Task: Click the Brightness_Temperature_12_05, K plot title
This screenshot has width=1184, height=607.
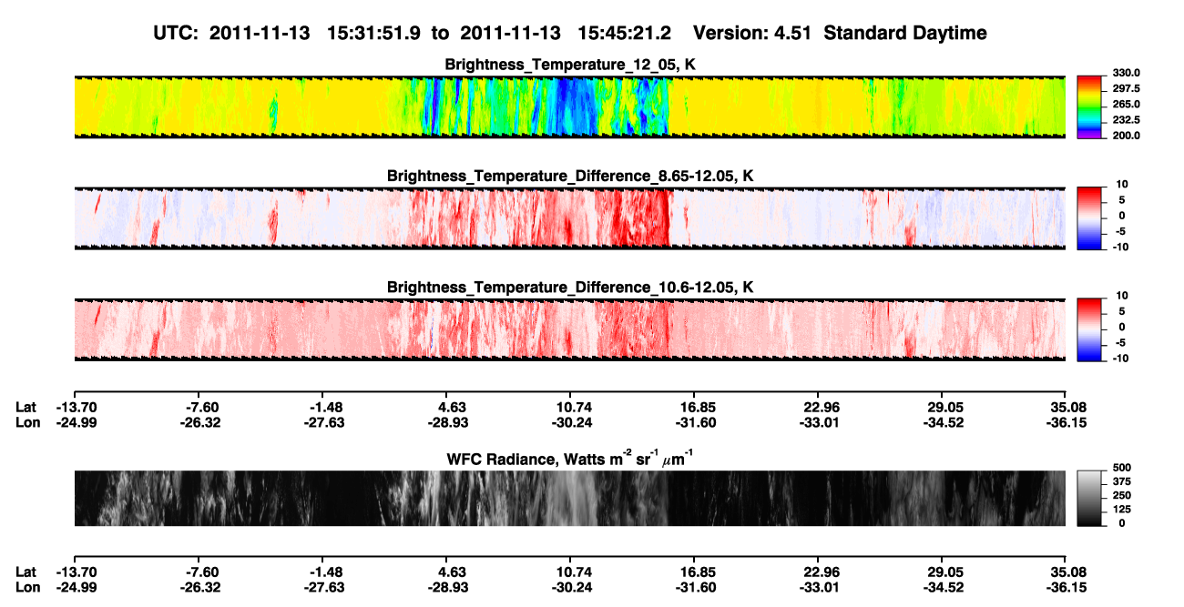Action: point(570,65)
